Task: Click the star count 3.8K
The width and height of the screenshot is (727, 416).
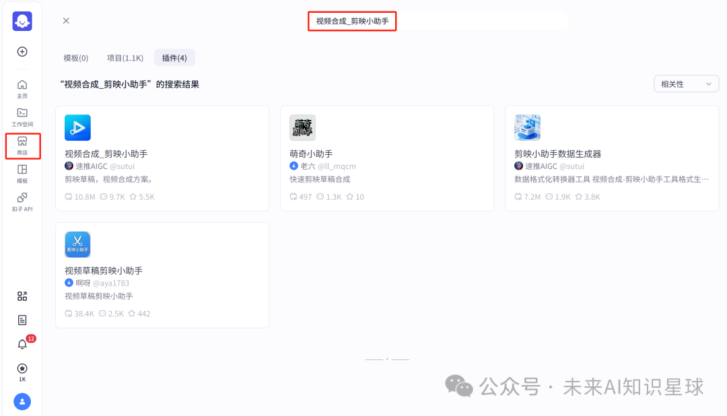Action: (588, 197)
